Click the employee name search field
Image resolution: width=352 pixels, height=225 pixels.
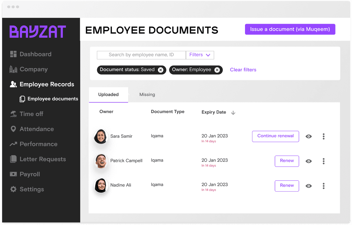[x=141, y=55]
